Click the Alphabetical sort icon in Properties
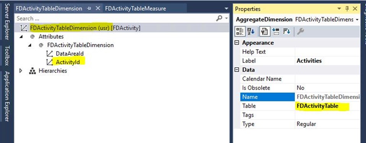The height and width of the screenshot is (143, 366). tap(251, 32)
